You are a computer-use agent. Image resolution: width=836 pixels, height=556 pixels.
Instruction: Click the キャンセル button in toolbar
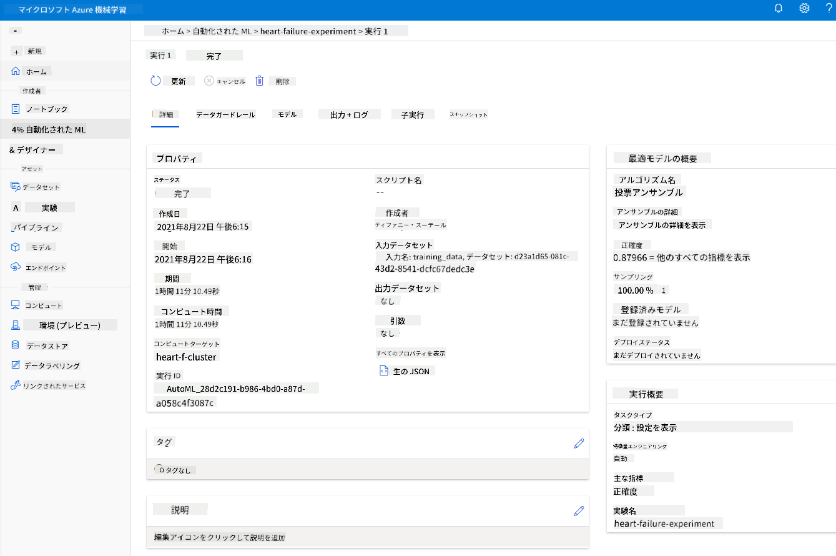(x=225, y=81)
